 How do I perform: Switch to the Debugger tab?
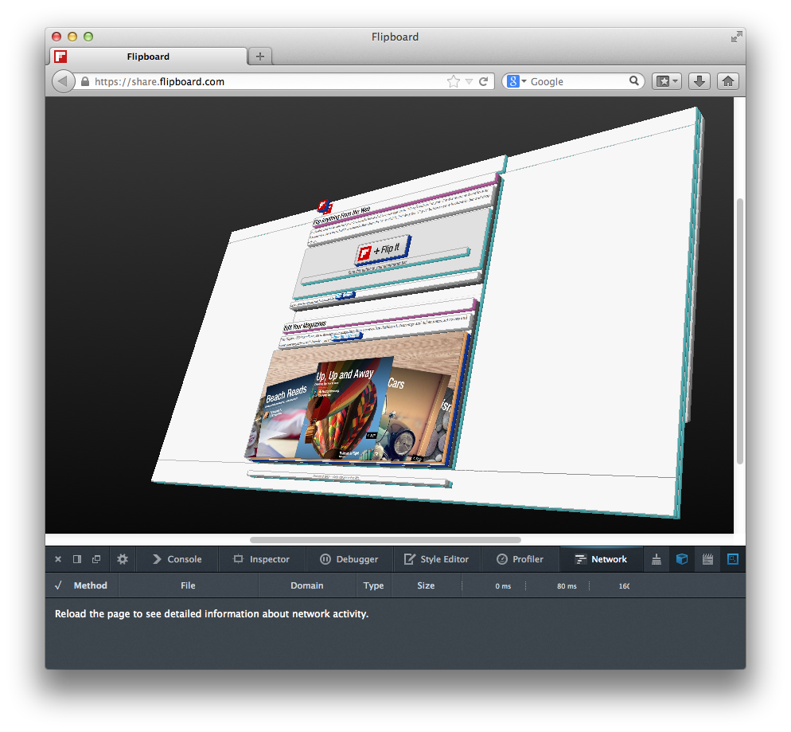[x=349, y=559]
